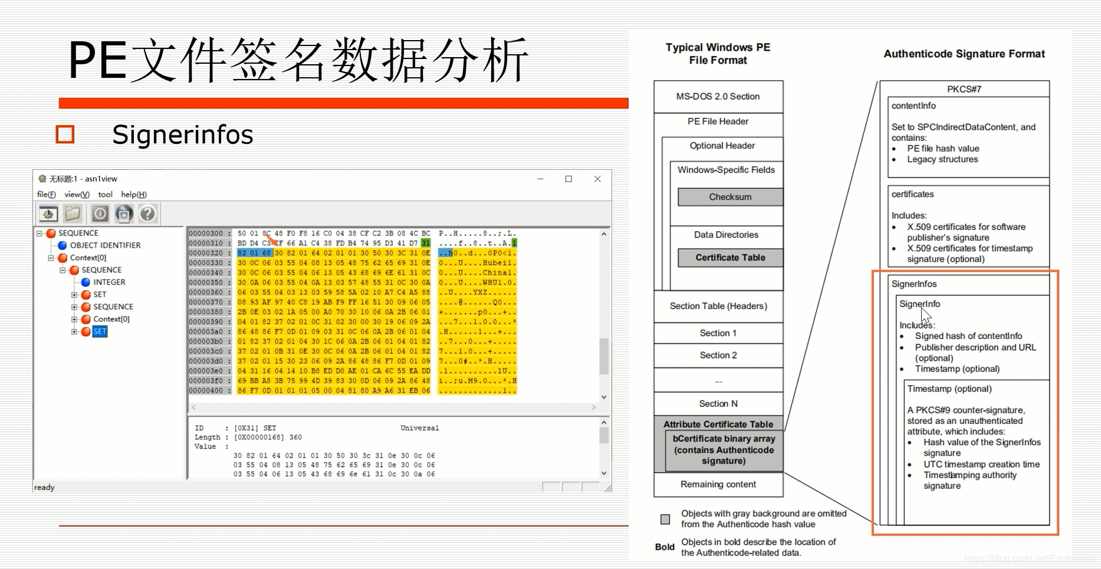This screenshot has height=569, width=1101.
Task: Open a file with the folder toolbar icon
Action: click(73, 213)
